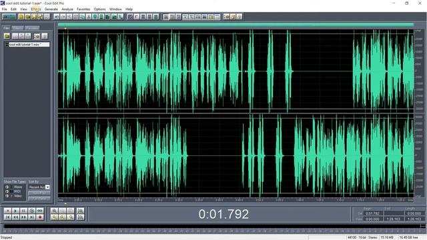Click the Open file toolbar icon
The image size is (427, 240).
click(27, 17)
